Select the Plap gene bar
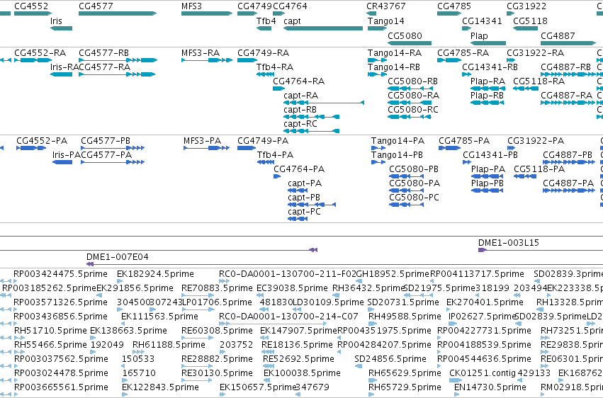The width and height of the screenshot is (603, 398). [x=488, y=43]
